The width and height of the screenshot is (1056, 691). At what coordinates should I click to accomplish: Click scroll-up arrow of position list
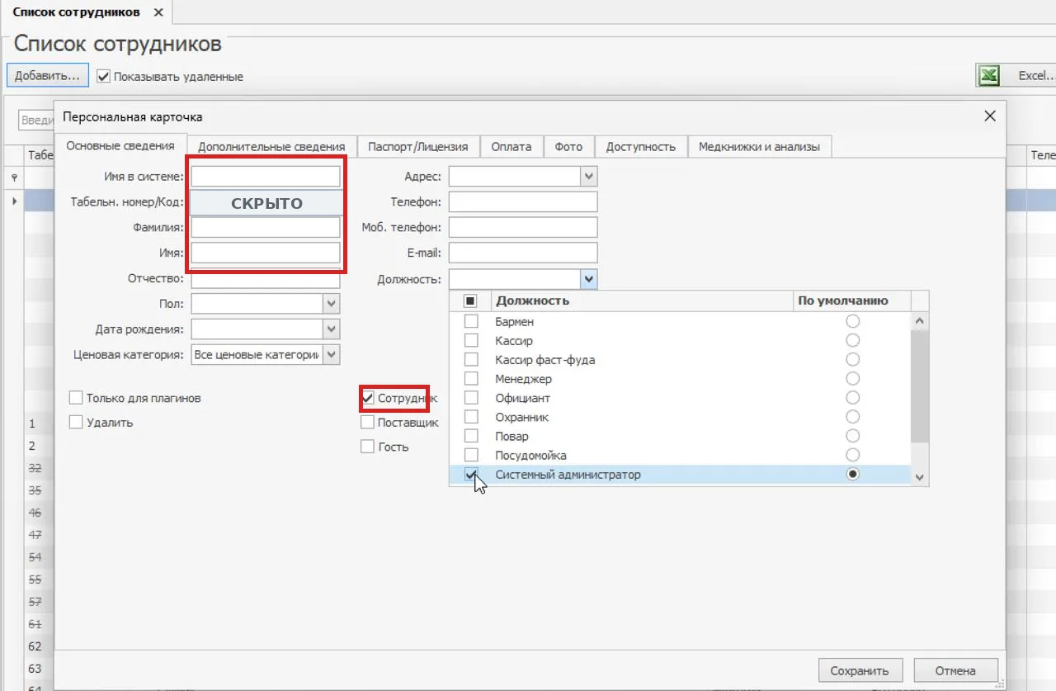pos(920,320)
